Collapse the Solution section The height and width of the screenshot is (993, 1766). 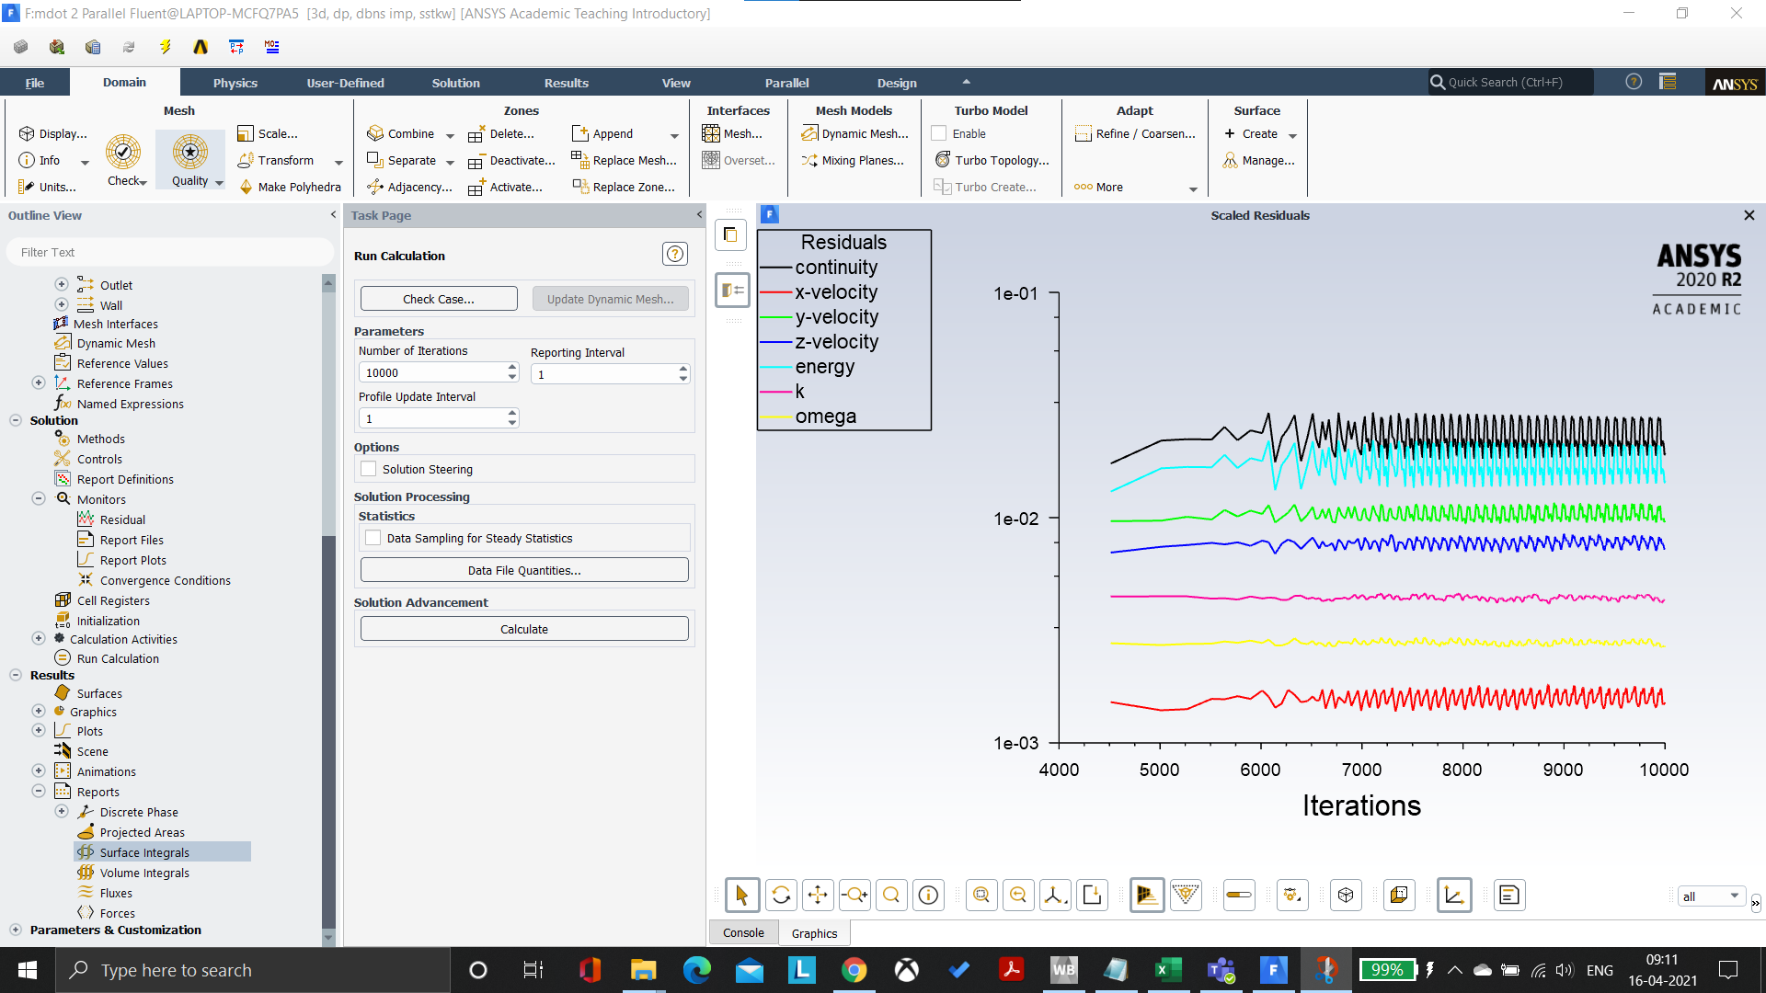click(x=16, y=420)
